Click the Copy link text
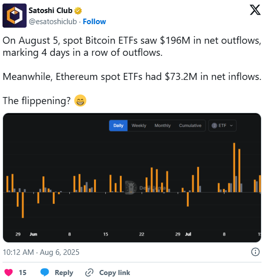Image resolution: width=266 pixels, height=277 pixels. (114, 272)
